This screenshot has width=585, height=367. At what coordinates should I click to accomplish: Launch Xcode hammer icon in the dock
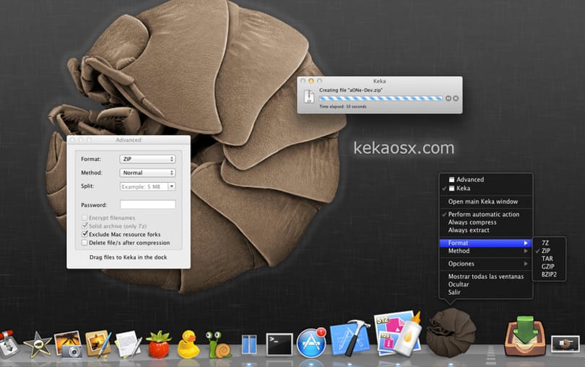pos(350,338)
